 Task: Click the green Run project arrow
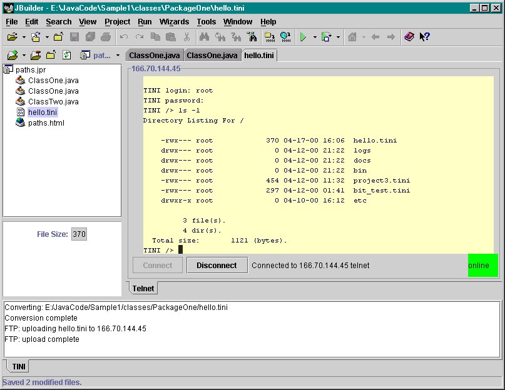coord(303,37)
